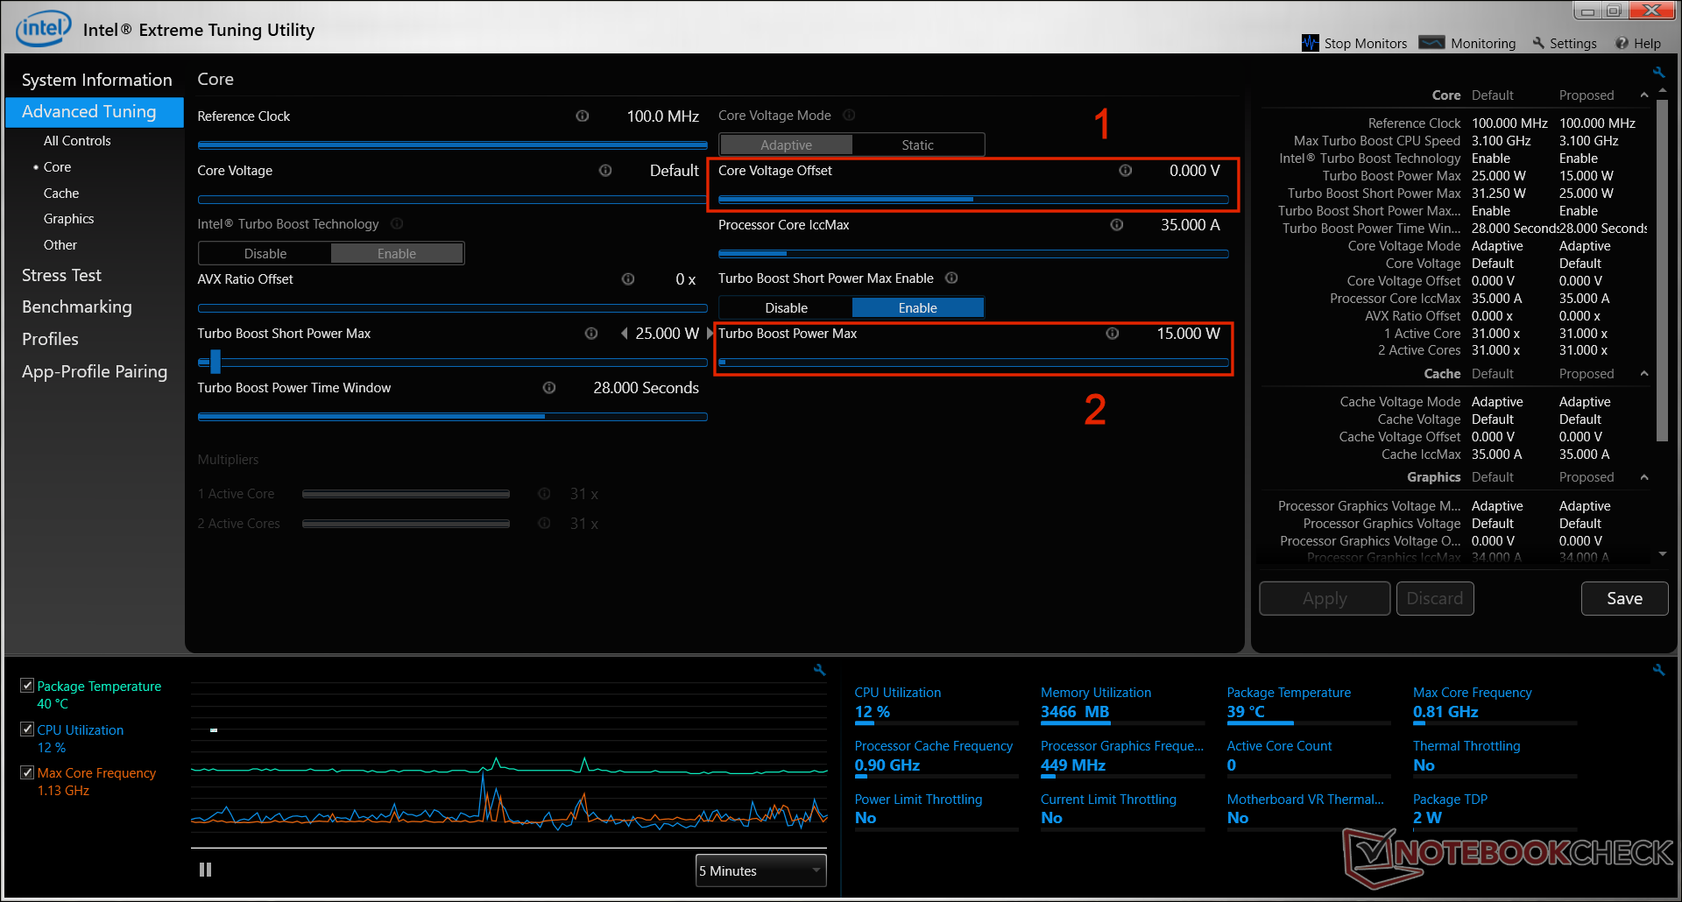Open Other tuning subsection
The height and width of the screenshot is (902, 1682).
[60, 244]
